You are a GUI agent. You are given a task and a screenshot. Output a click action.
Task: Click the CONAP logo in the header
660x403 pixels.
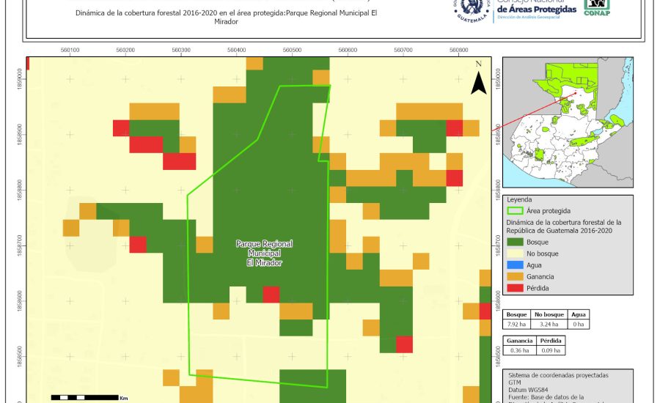596,7
